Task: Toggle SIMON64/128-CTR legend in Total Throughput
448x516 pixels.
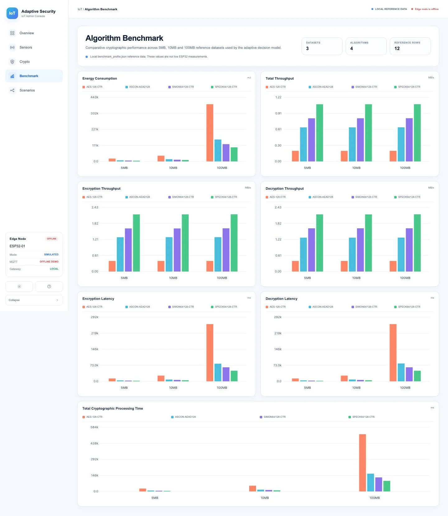Action: coord(364,87)
